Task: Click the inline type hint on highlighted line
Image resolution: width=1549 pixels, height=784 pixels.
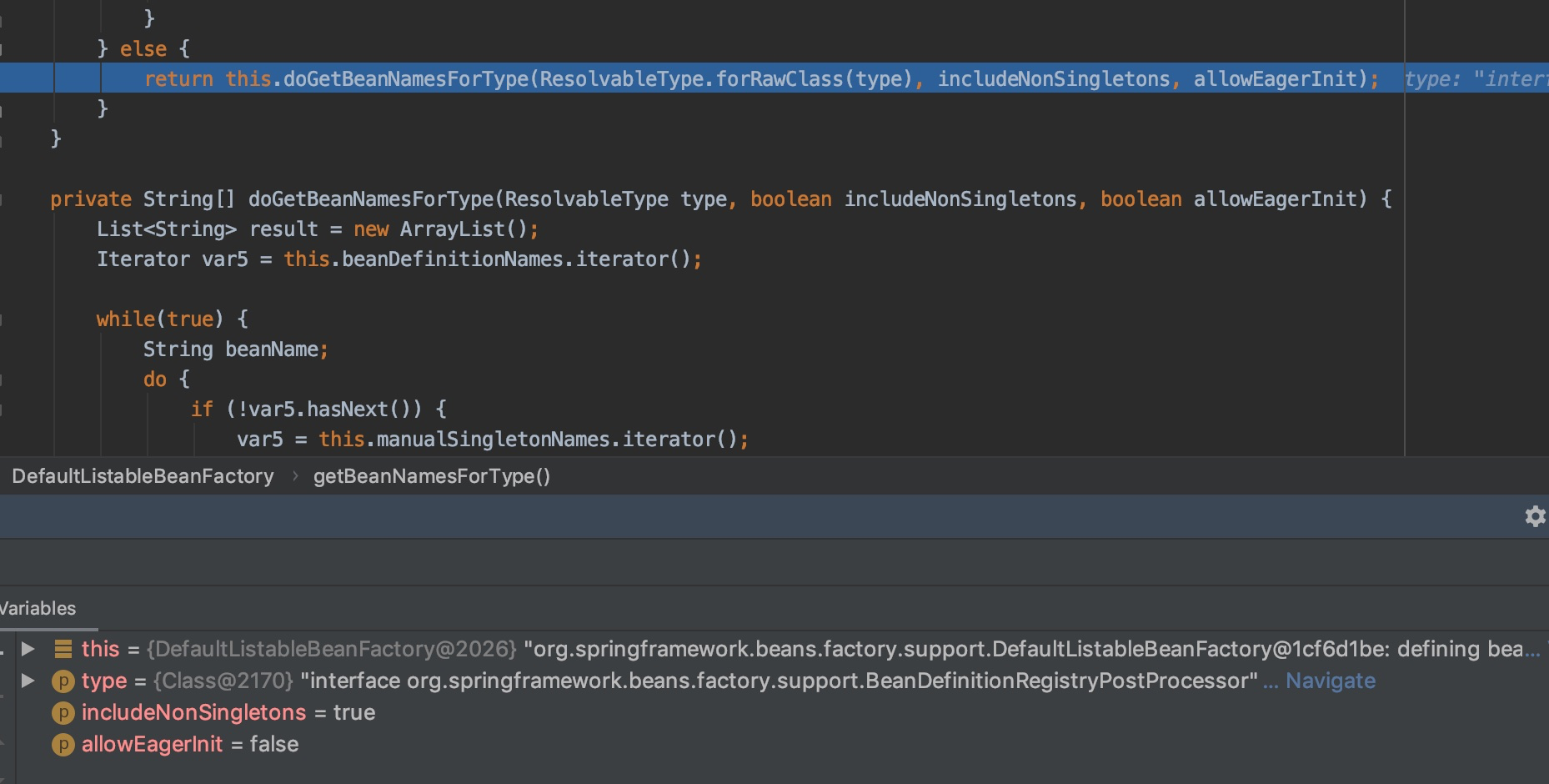Action: click(1474, 78)
